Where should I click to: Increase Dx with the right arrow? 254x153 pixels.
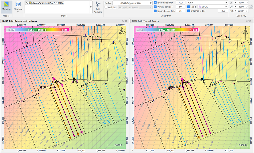pos(247,3)
